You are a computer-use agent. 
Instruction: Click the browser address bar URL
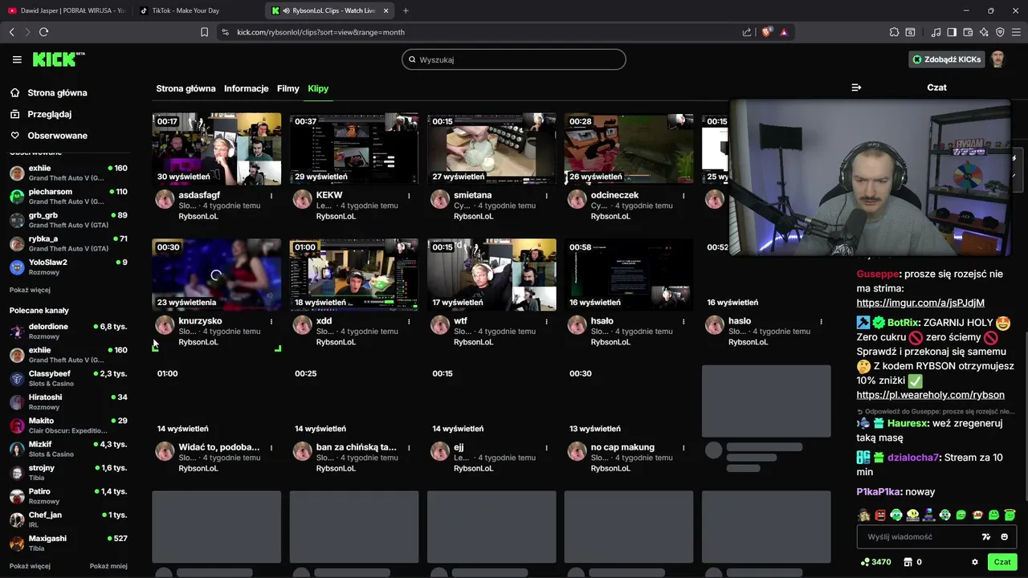(320, 32)
